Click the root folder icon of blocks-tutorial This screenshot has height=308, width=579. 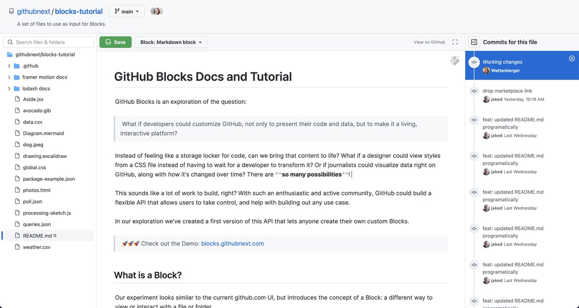coord(10,55)
